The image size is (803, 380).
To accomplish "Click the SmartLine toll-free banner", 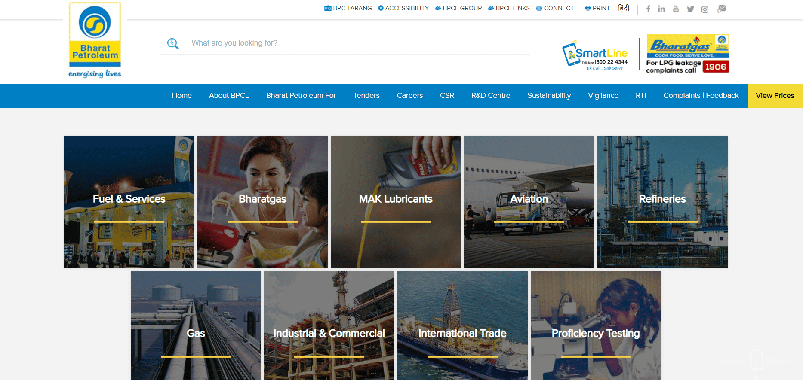I will coord(595,55).
